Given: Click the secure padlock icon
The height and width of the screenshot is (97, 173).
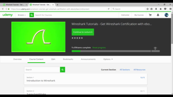Looking at the screenshot, I should tap(9, 9).
